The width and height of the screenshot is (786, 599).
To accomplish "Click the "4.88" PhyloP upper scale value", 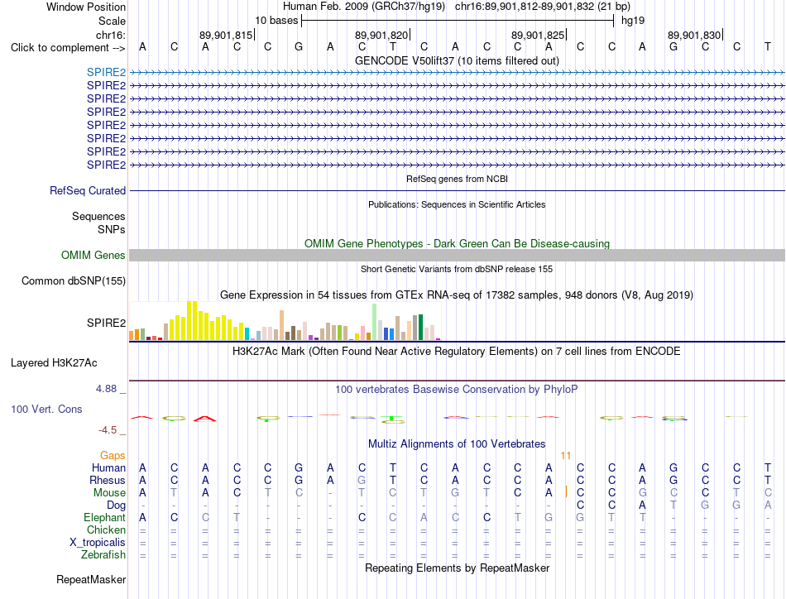I will pos(106,389).
